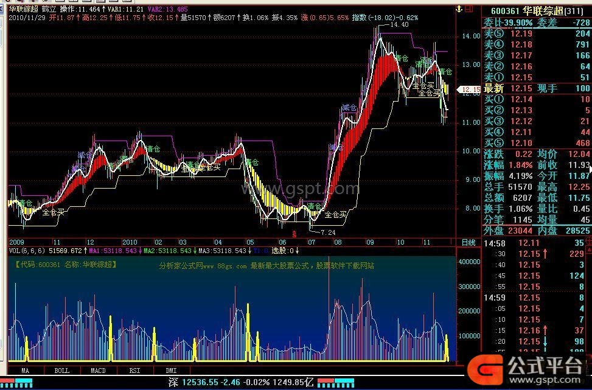Screen dimensions: 592x390
Task: Click the red-cyan status indicator at bottom left
Action: [x=16, y=383]
